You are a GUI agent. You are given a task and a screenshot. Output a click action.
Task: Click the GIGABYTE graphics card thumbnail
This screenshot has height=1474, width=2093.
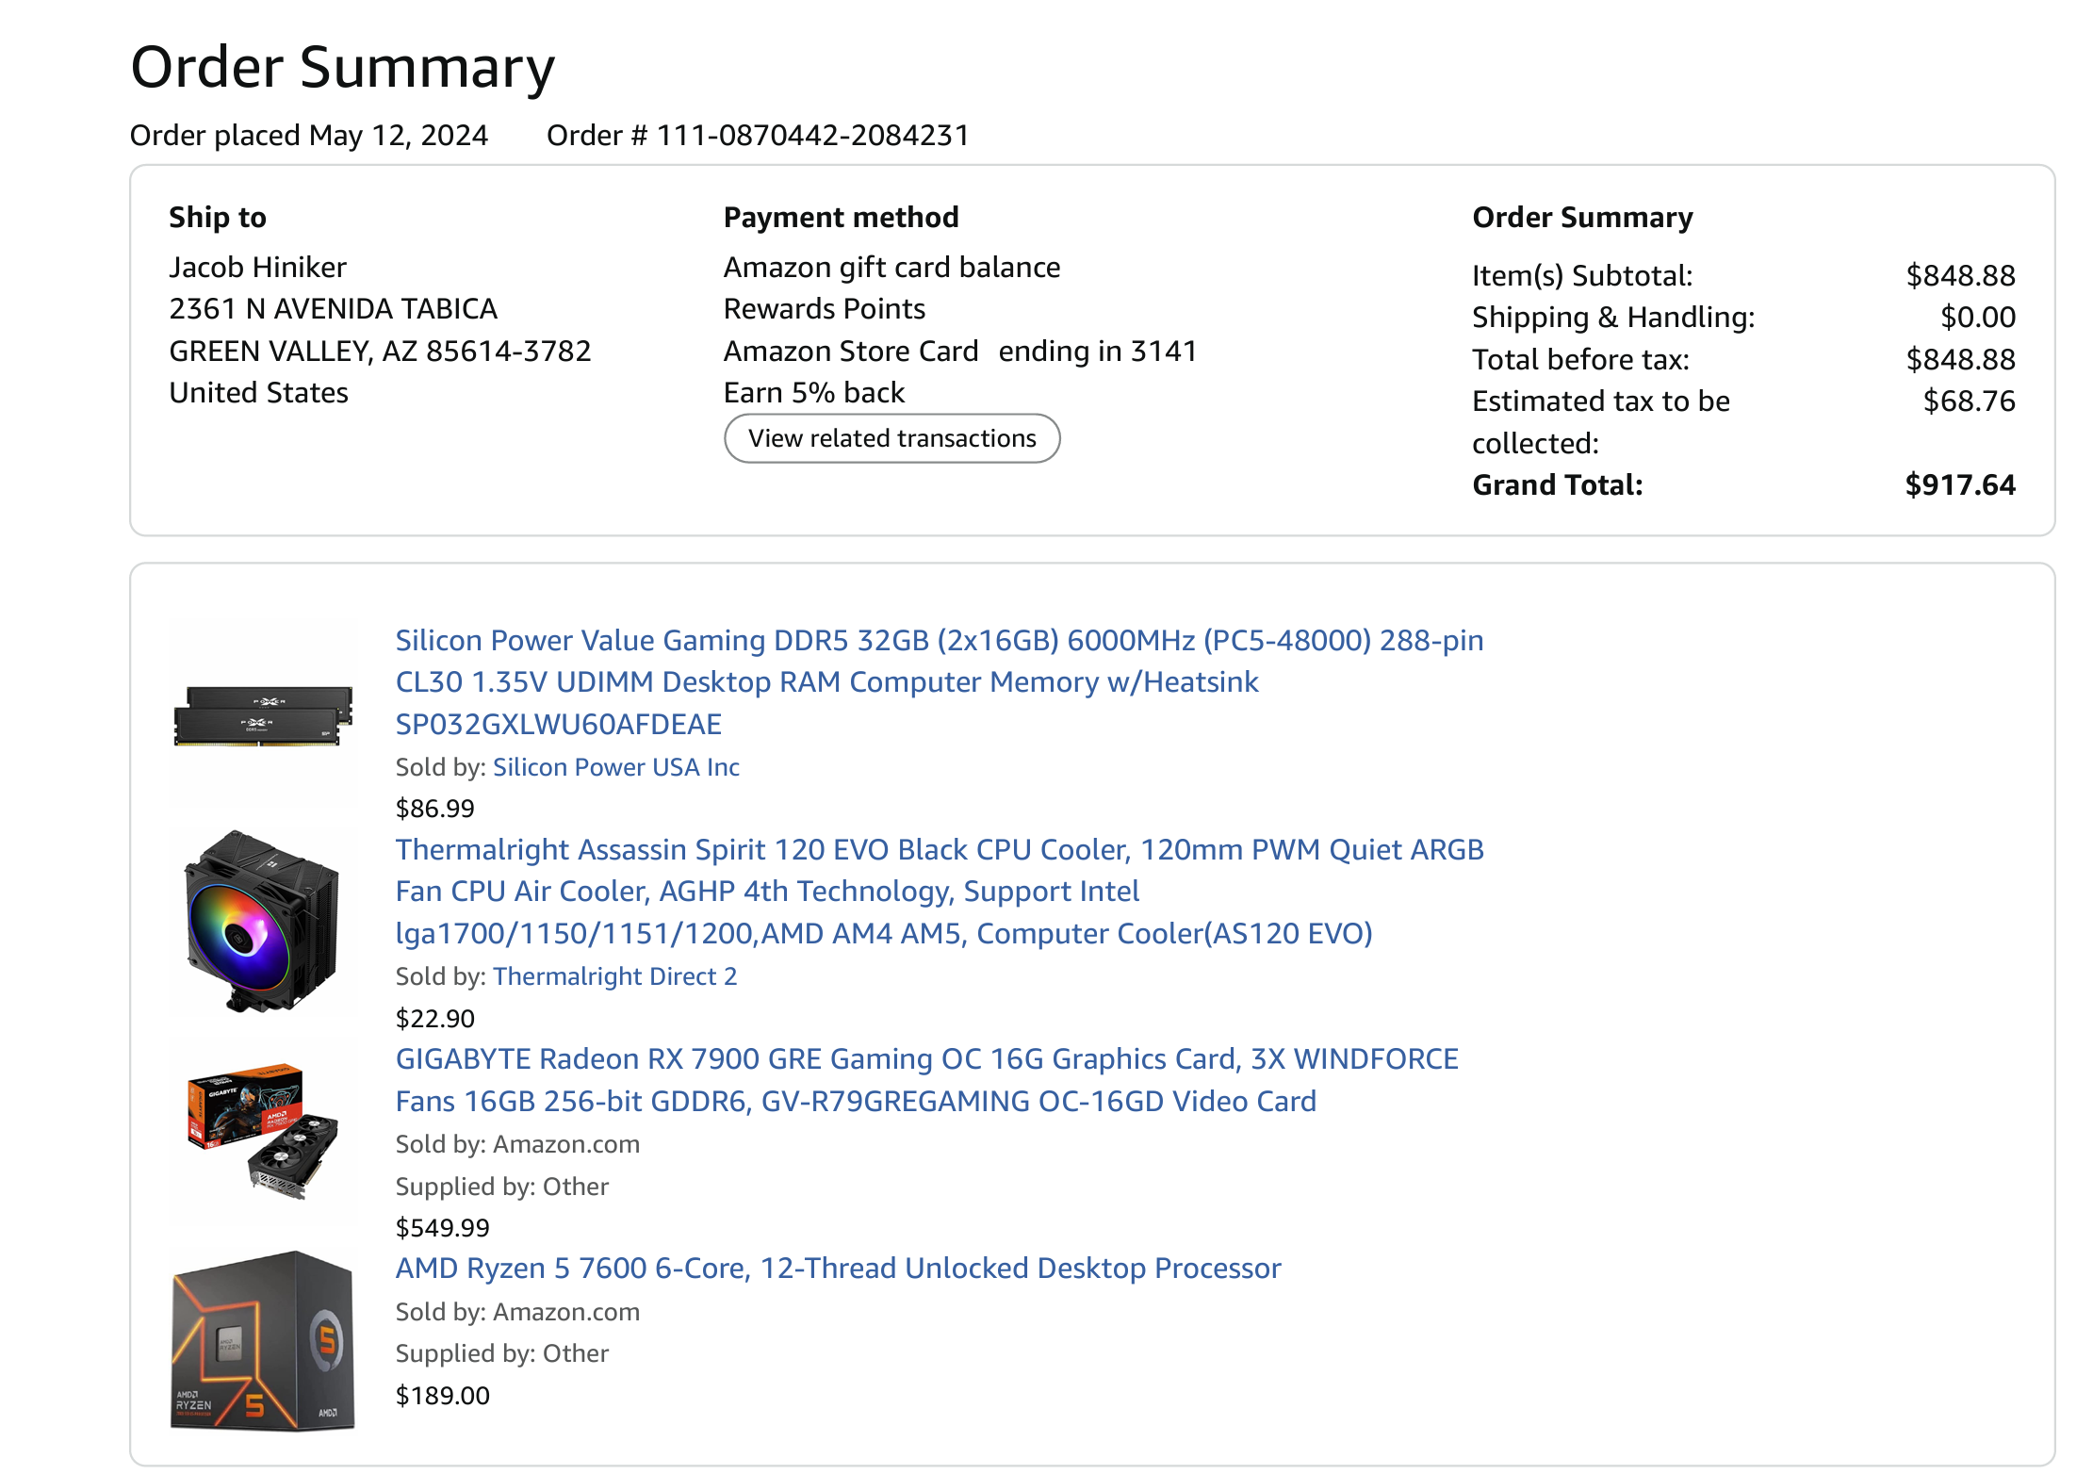(263, 1131)
